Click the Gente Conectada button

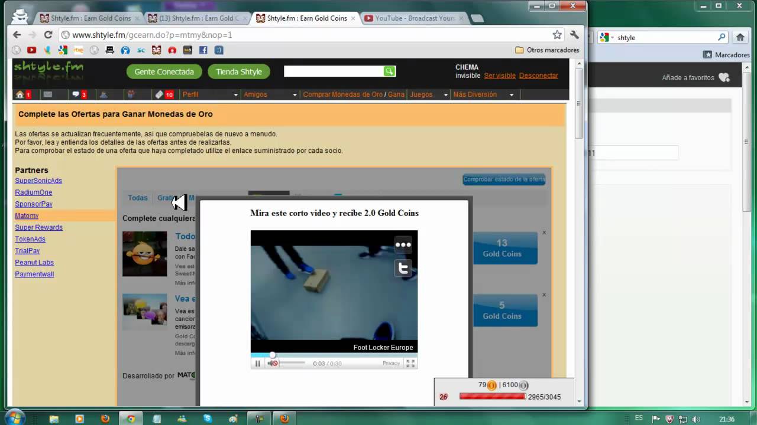[x=164, y=71]
